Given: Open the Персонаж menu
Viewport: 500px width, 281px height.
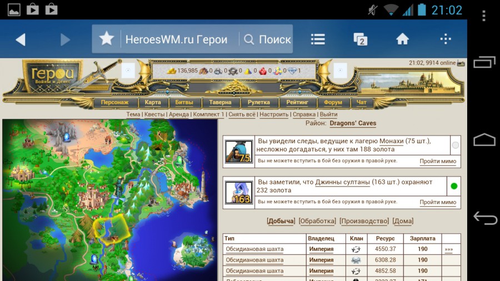Looking at the screenshot, I should point(115,103).
